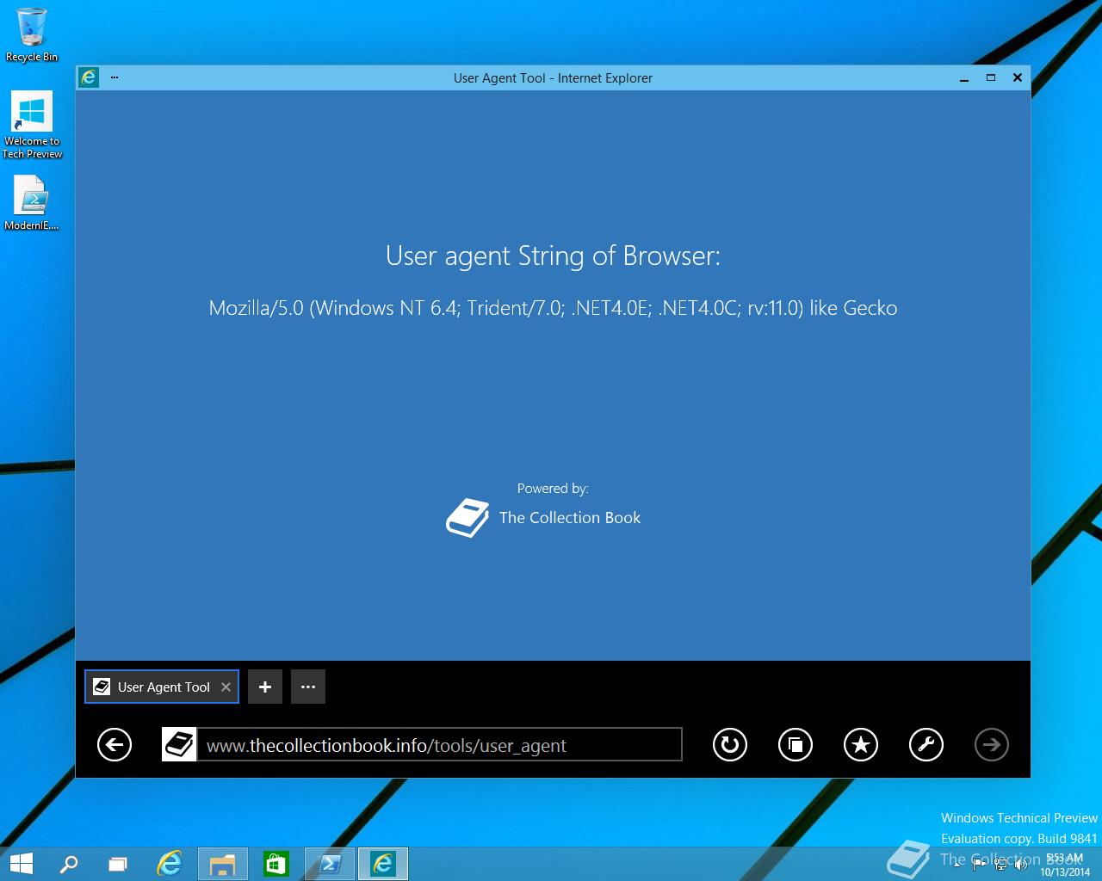This screenshot has width=1102, height=881.
Task: Click the volume speaker tray icon
Action: (x=1021, y=864)
